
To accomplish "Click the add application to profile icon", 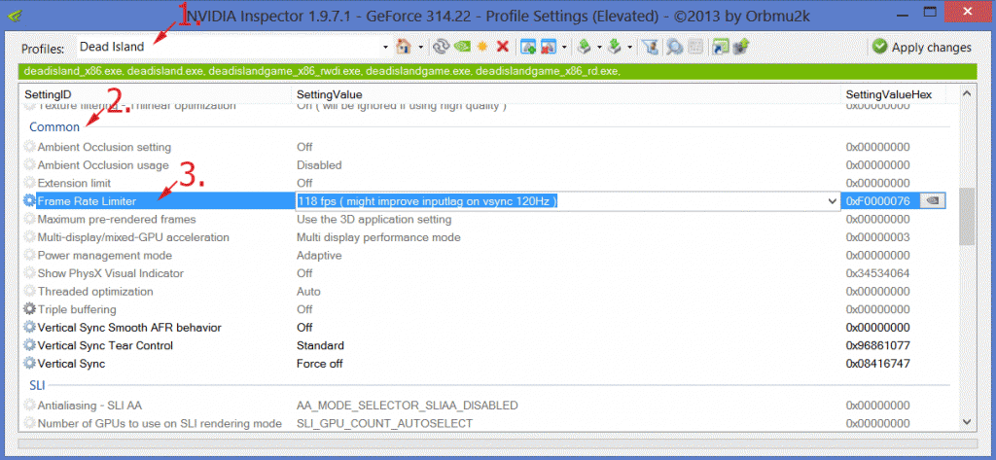I will click(528, 47).
